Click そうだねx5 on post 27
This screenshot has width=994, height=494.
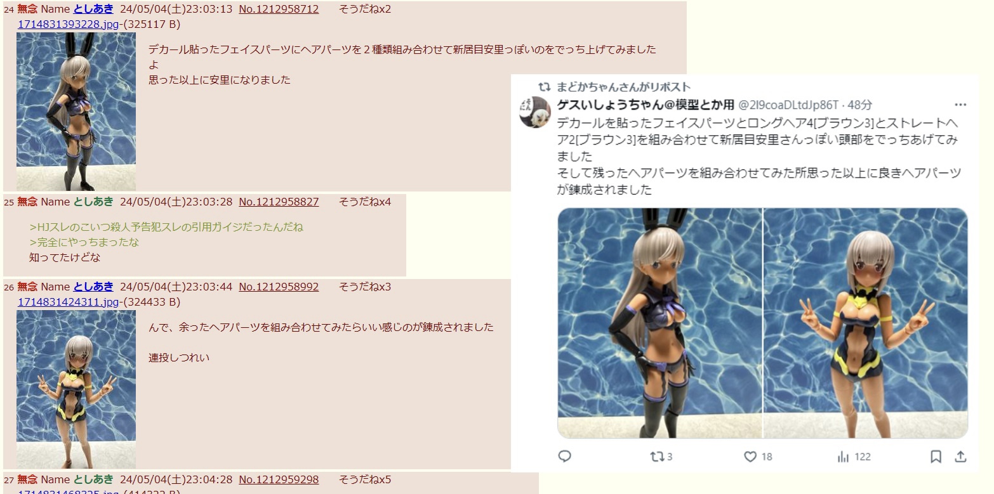coord(365,479)
